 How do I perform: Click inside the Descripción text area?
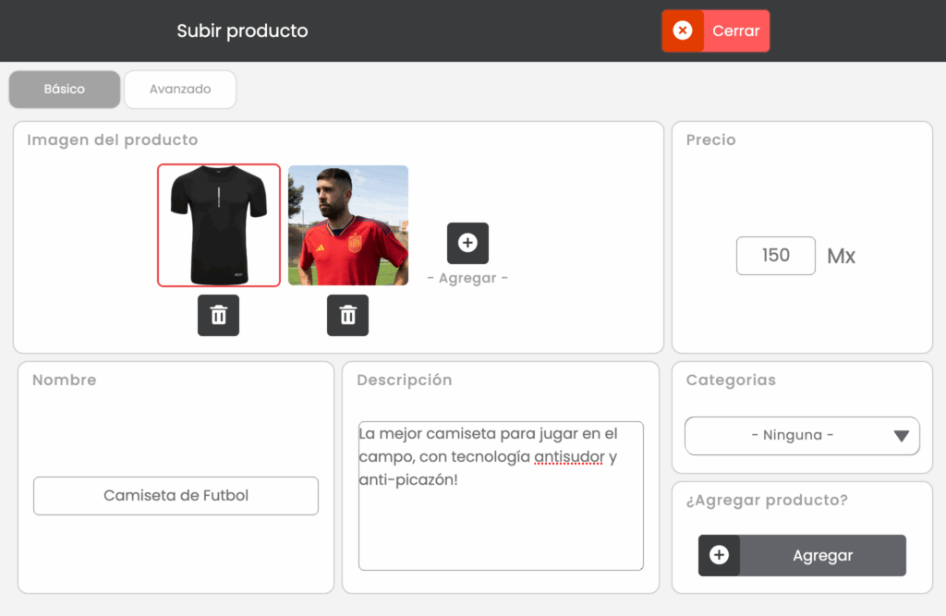click(500, 526)
